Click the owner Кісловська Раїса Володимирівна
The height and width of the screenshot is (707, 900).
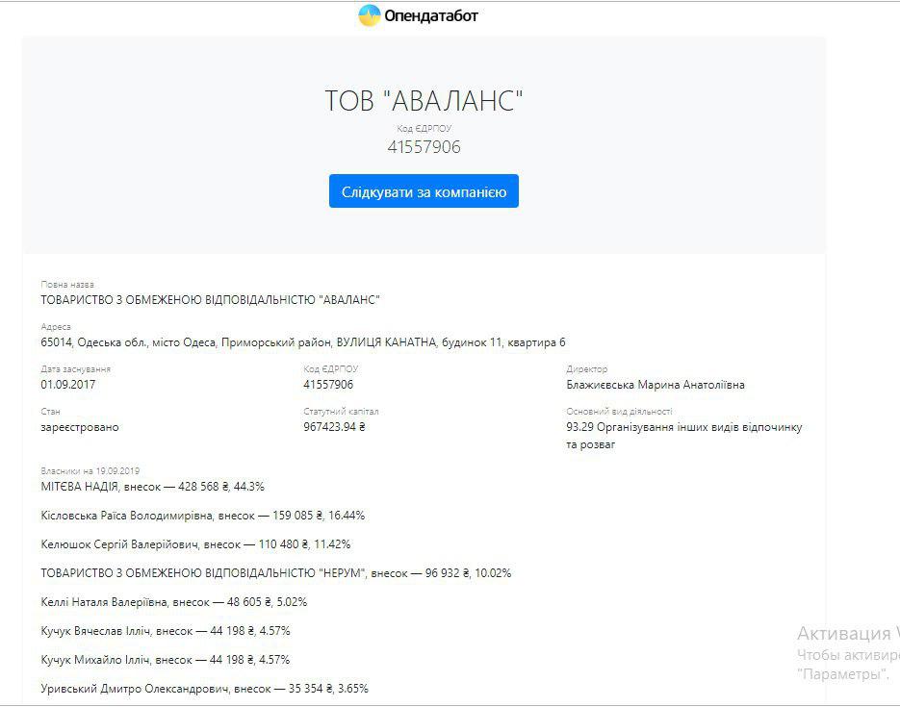click(x=202, y=516)
